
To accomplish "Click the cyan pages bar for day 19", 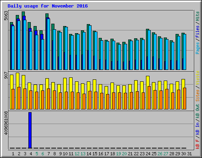I will coord(120,57).
